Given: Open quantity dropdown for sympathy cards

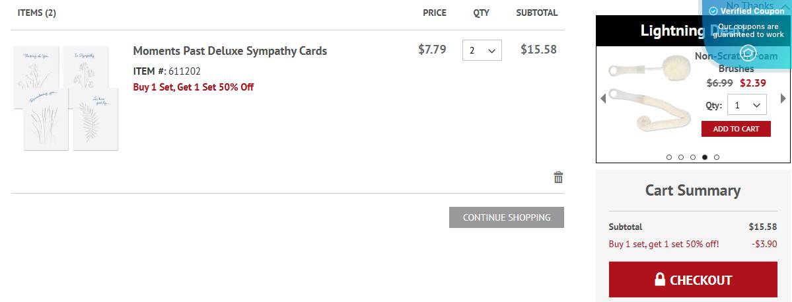Looking at the screenshot, I should pos(482,50).
